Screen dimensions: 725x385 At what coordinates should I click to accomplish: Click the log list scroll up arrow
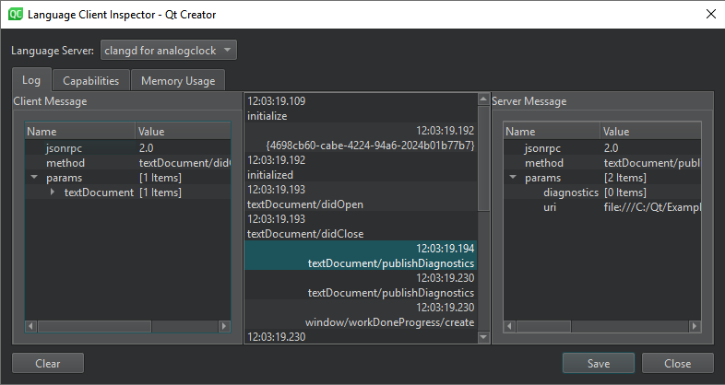click(483, 99)
